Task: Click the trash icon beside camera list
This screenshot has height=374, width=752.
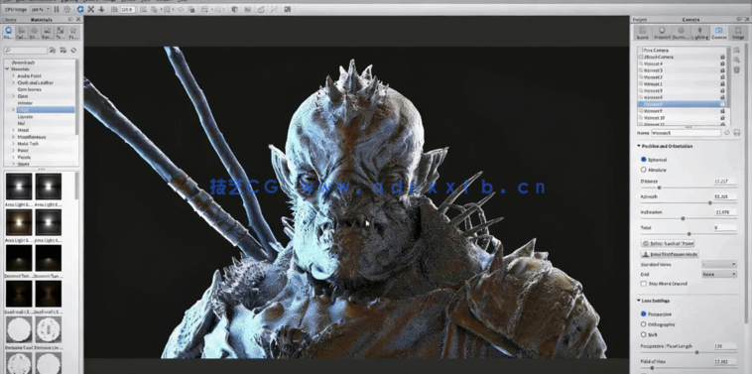Action: (737, 70)
